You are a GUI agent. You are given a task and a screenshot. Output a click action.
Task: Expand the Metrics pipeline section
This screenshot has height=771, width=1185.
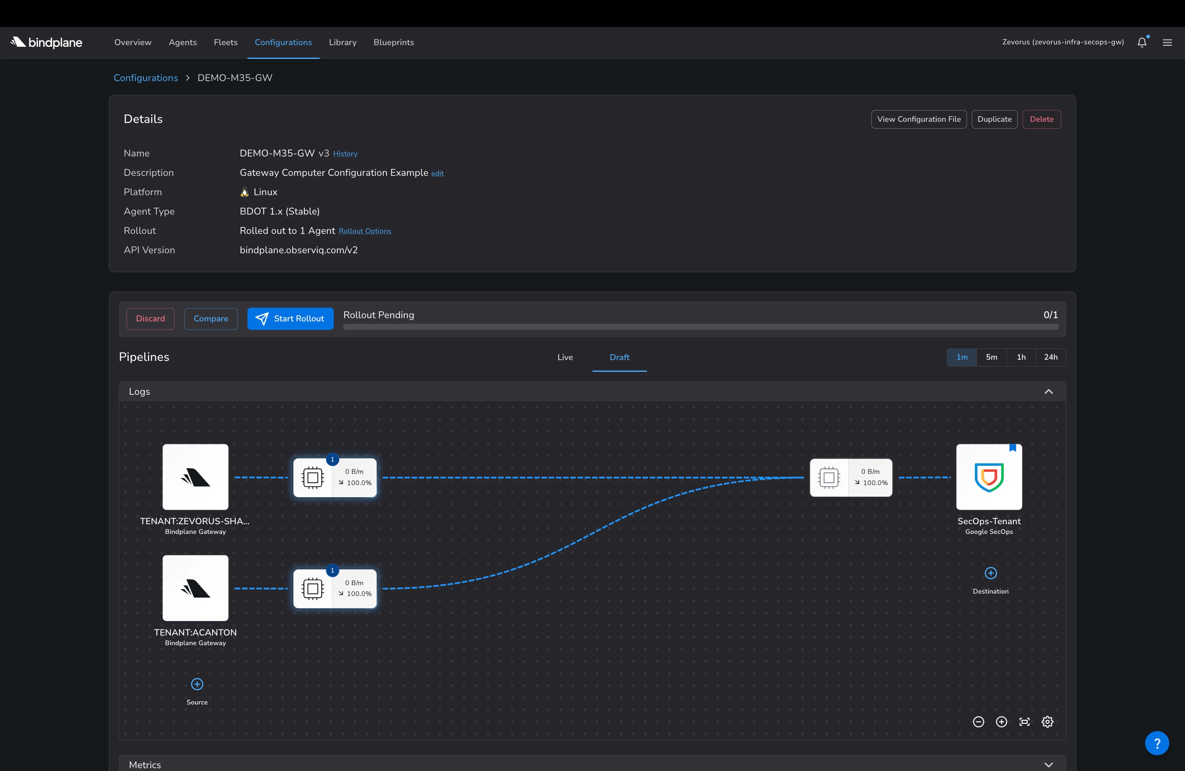(x=1049, y=765)
